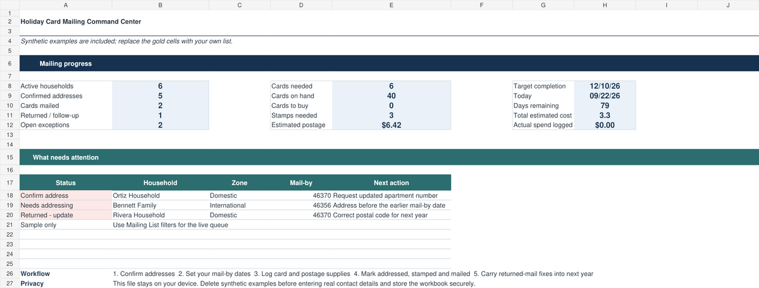Select column A header

66,5
